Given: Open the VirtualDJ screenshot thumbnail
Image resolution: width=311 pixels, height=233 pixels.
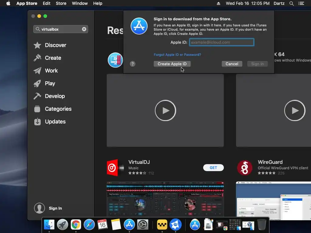Looking at the screenshot, I should coord(165,199).
